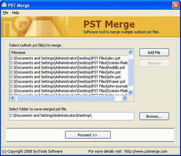Viewport: 181px width, 156px height.
Task: Click the vertical scrollbar thumb in file list
Action: (130, 72)
